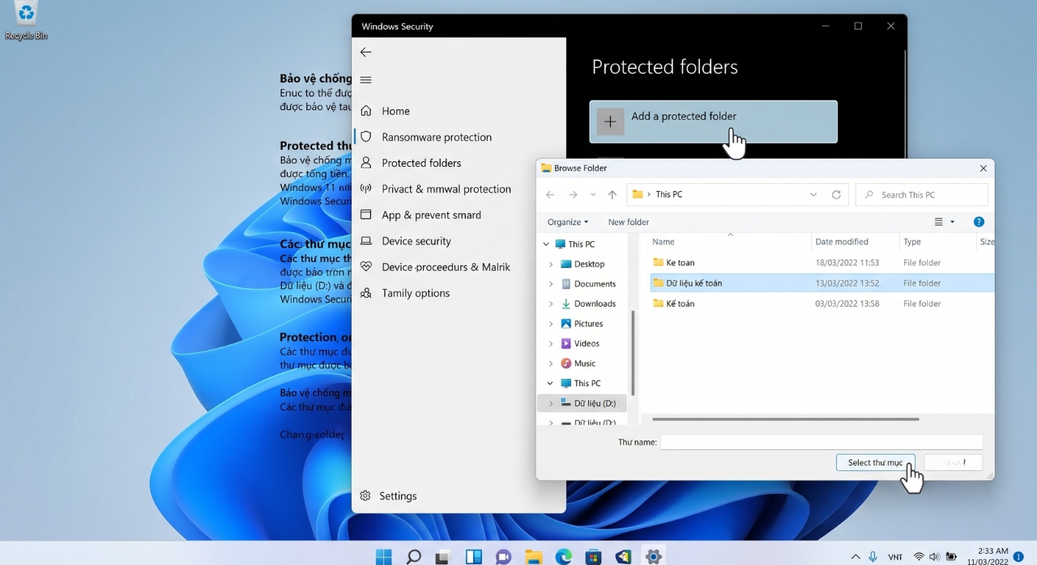Viewport: 1037px width, 565px height.
Task: Open Privact & mmwal protection in sidebar
Action: pyautogui.click(x=446, y=189)
